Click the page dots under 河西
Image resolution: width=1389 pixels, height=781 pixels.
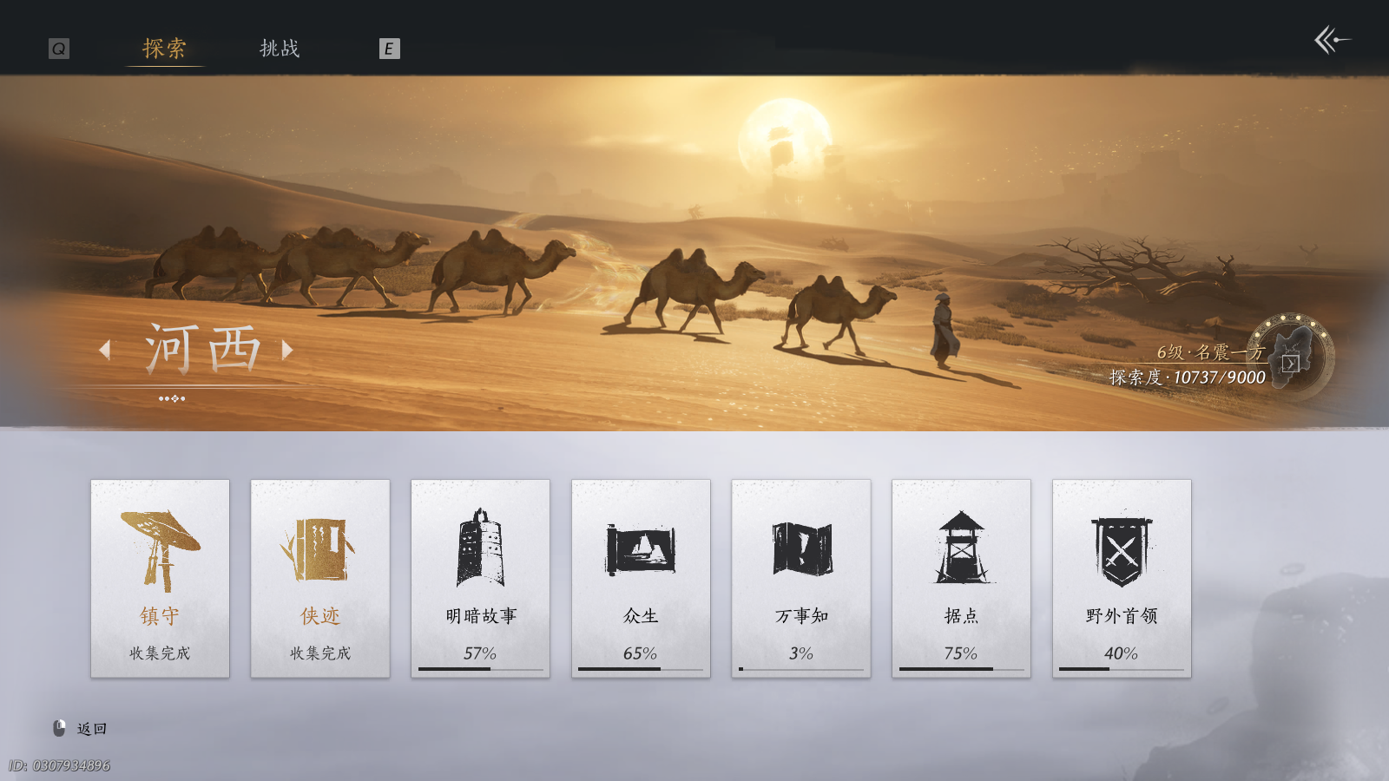pyautogui.click(x=173, y=398)
